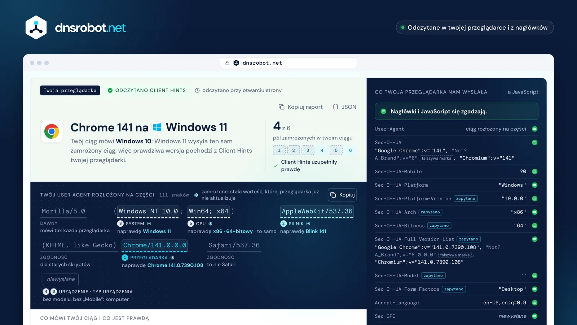Image resolution: width=577 pixels, height=325 pixels.
Task: Click the a JavaScript column header
Action: (x=523, y=92)
